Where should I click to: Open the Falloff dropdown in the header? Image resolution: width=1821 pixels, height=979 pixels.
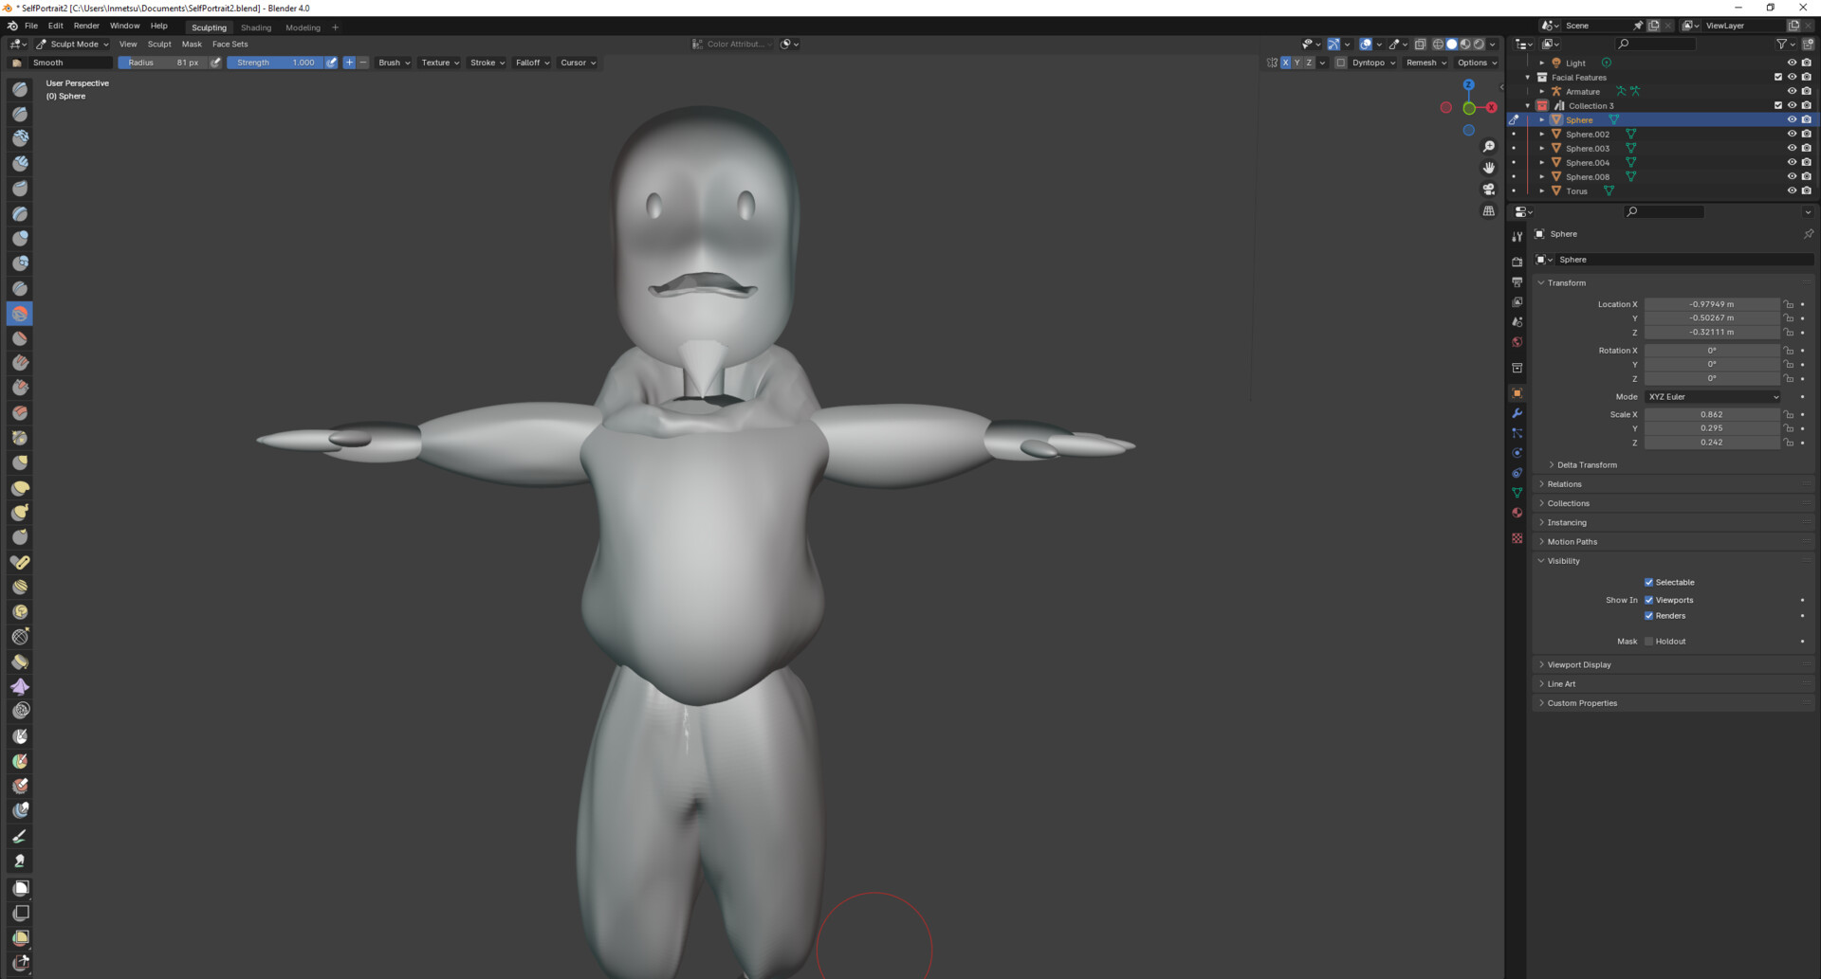click(x=532, y=63)
